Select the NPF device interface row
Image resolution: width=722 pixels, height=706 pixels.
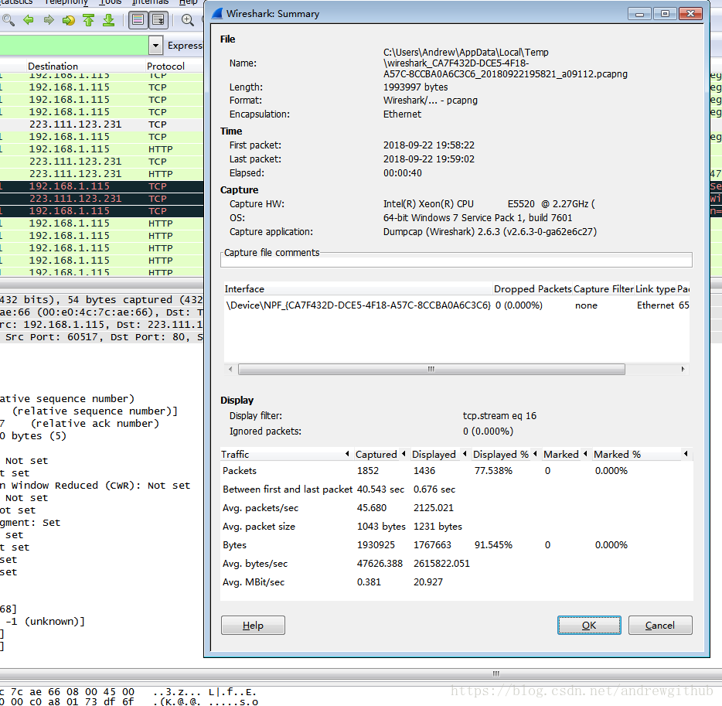(456, 305)
